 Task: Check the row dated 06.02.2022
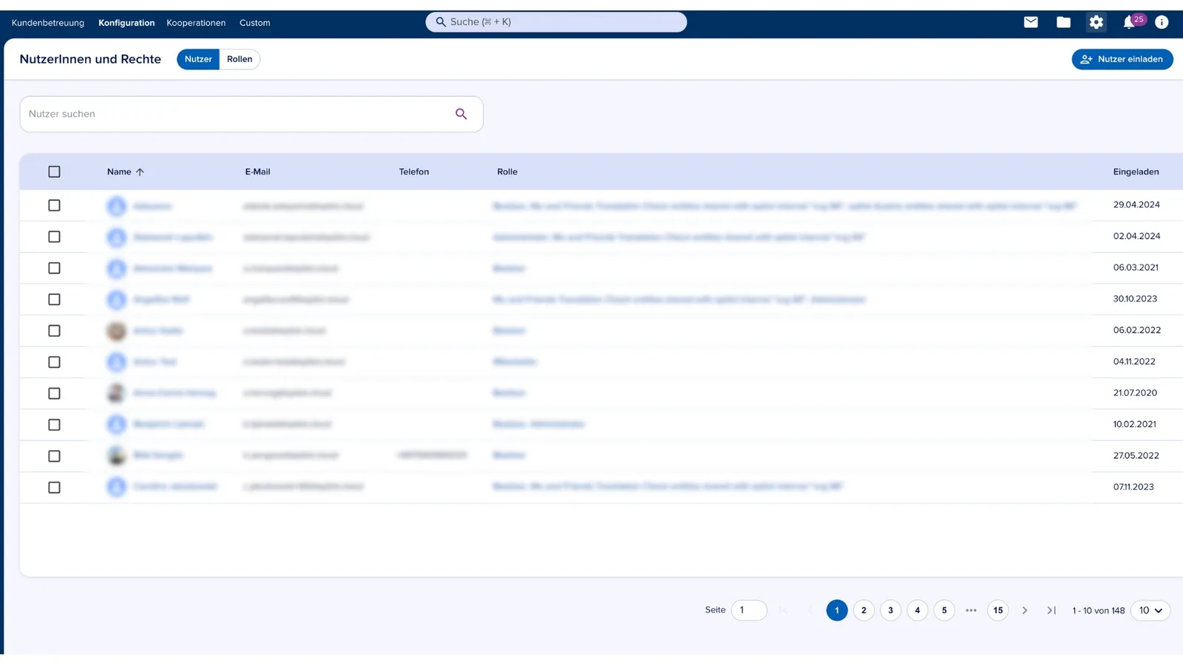54,331
